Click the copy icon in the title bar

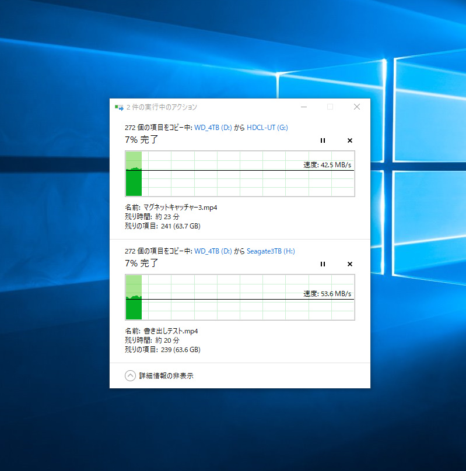[x=119, y=107]
